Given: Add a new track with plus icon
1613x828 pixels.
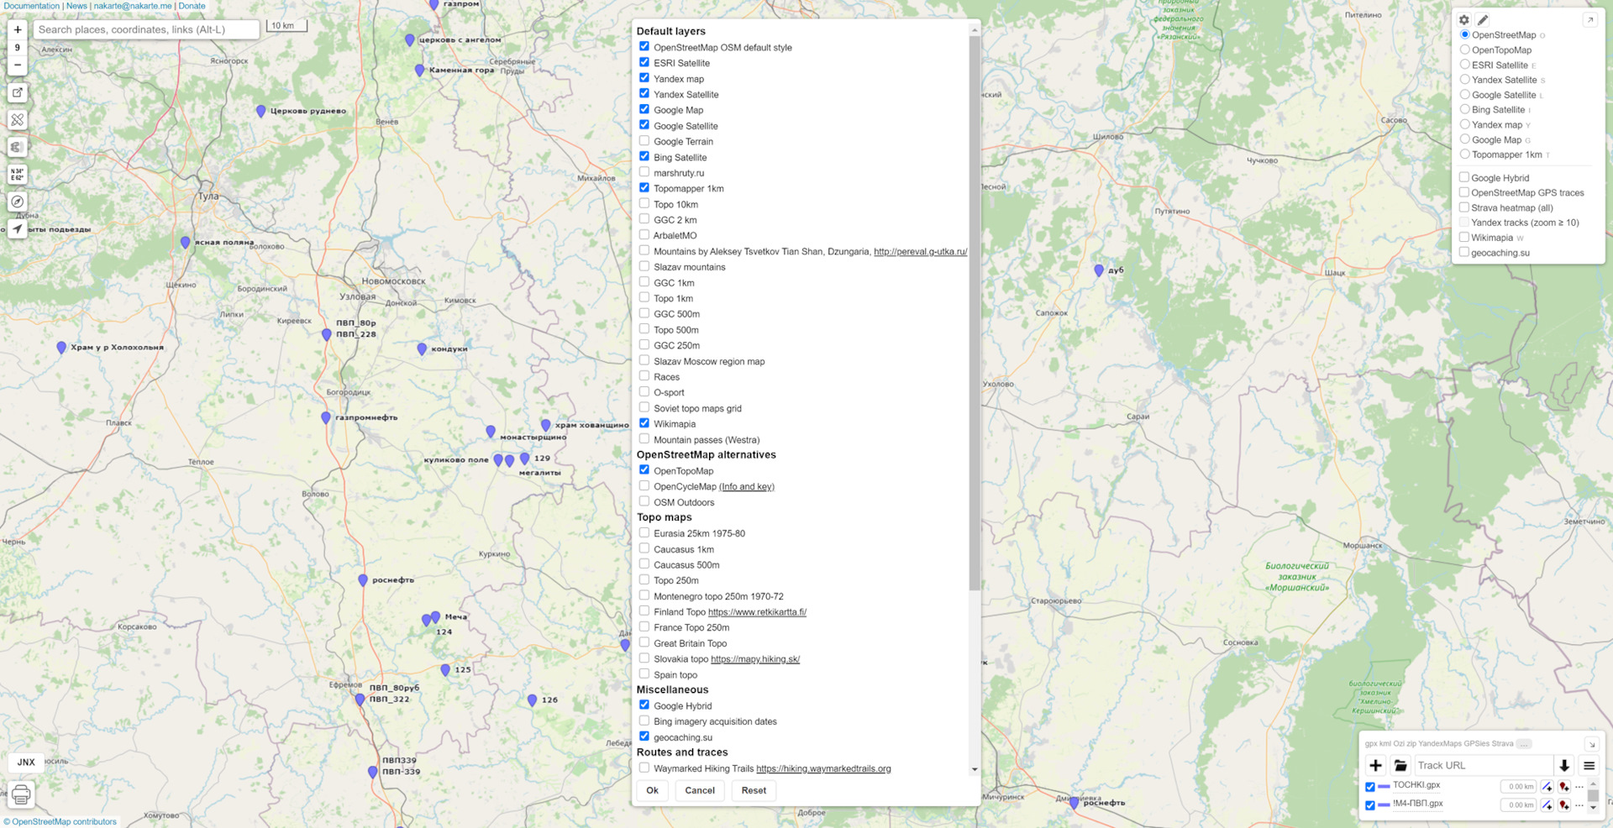Looking at the screenshot, I should tap(1375, 765).
